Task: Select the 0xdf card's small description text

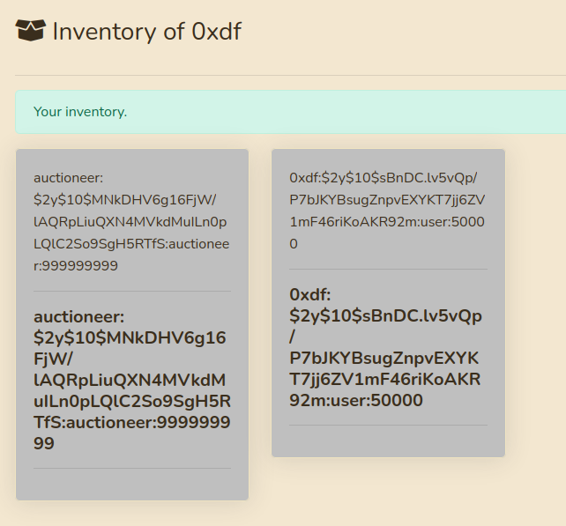Action: pos(387,211)
